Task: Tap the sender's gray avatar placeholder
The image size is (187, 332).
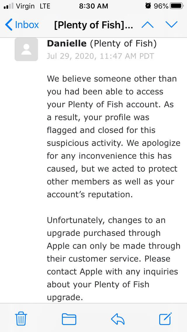Action: coord(26,49)
